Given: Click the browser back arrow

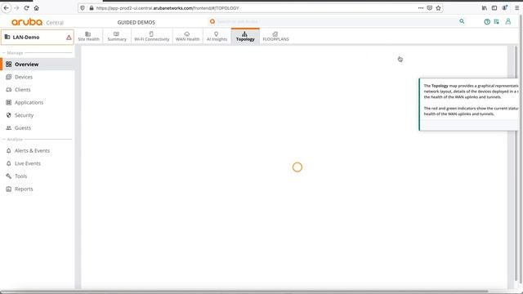Looking at the screenshot, I should 7,8.
